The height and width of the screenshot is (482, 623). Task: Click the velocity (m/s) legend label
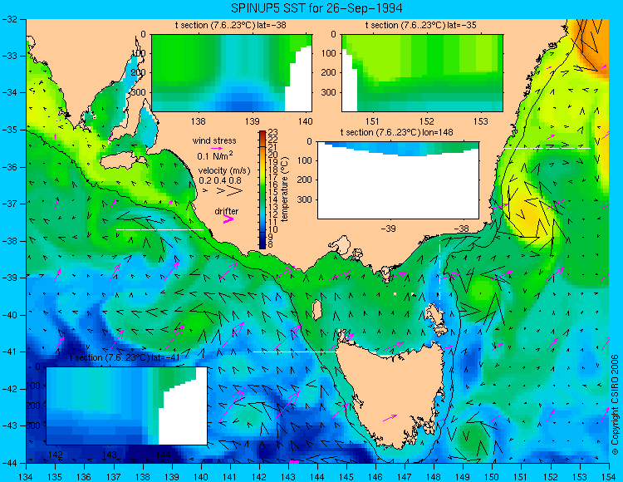point(224,171)
